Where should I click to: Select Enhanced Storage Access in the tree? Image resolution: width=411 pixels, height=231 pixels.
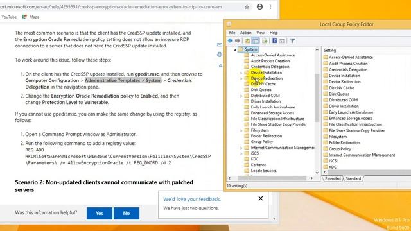pyautogui.click(x=272, y=113)
